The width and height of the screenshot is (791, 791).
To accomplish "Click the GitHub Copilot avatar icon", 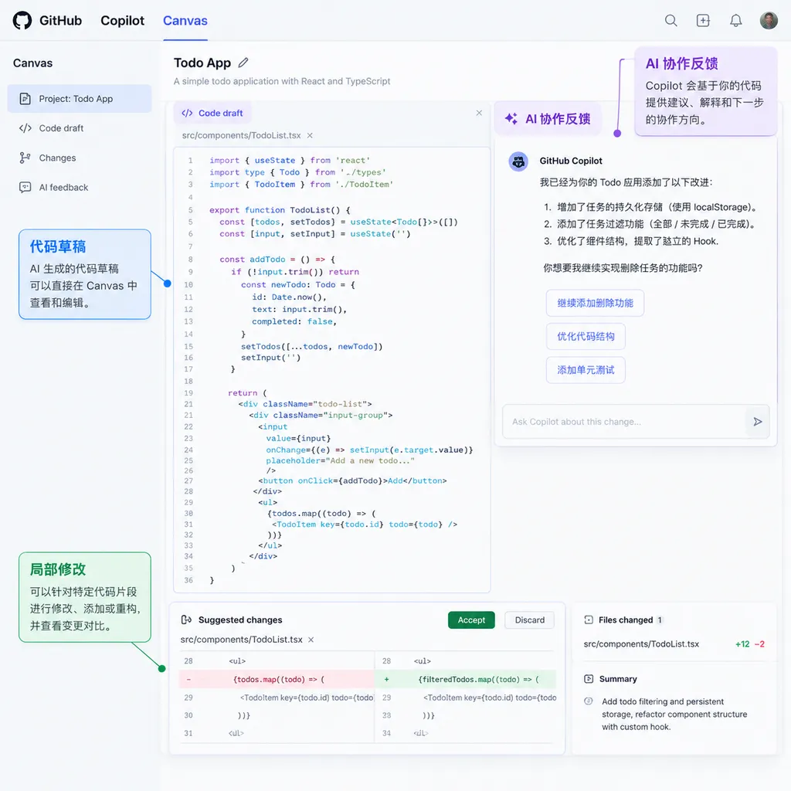I will click(x=518, y=161).
